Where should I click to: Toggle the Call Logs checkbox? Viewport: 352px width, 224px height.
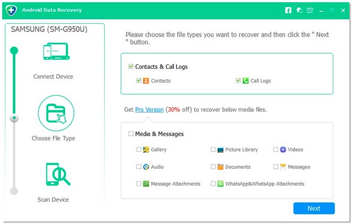[x=238, y=81]
